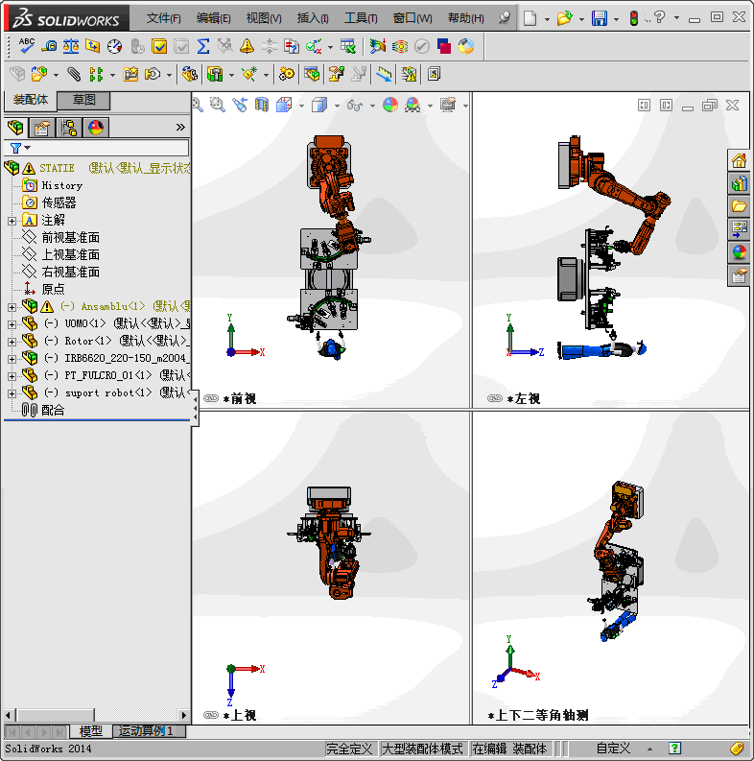Expand the UOMO<1> component node
The height and width of the screenshot is (761, 754).
point(12,324)
